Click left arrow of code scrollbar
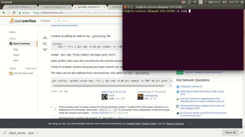Image resolution: width=245 pixels, height=137 pixels. coord(52,86)
